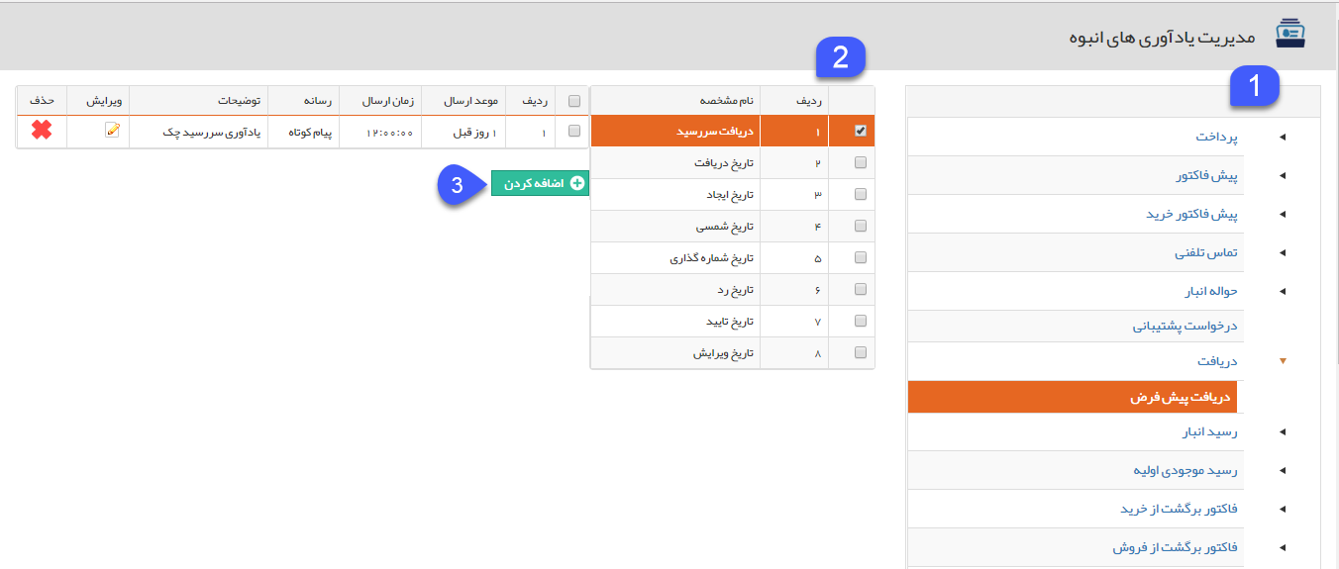Viewport: 1339px width, 569px height.
Task: Select all reminders via header checkbox
Action: point(574,100)
